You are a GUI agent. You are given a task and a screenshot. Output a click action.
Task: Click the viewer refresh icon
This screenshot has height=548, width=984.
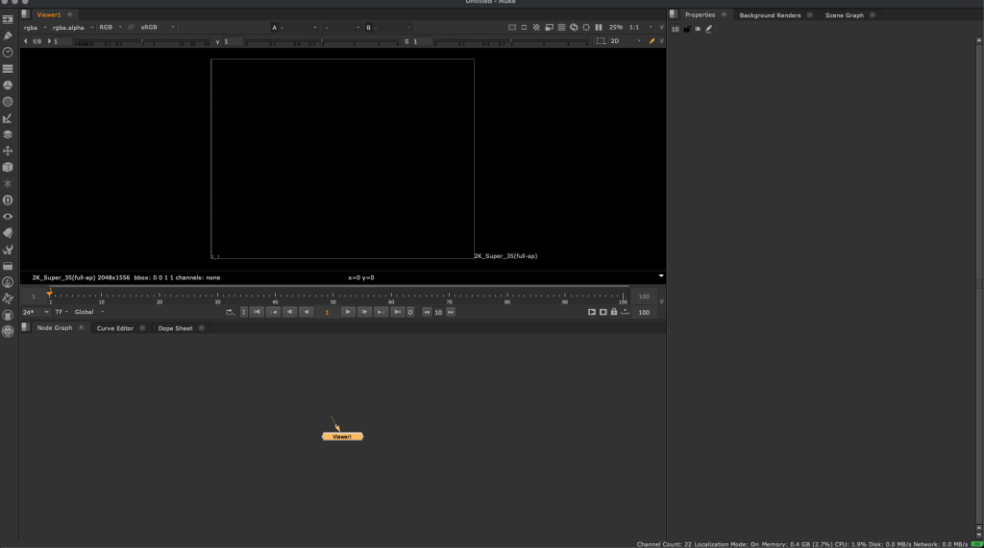pos(574,28)
